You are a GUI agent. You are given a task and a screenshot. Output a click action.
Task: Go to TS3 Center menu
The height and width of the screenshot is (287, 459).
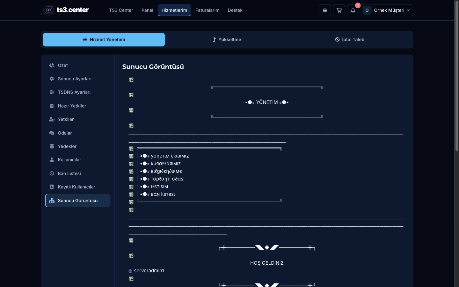[121, 10]
